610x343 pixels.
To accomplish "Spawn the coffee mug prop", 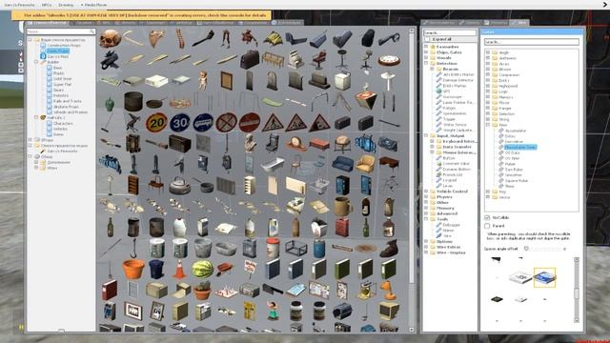I will click(x=342, y=207).
